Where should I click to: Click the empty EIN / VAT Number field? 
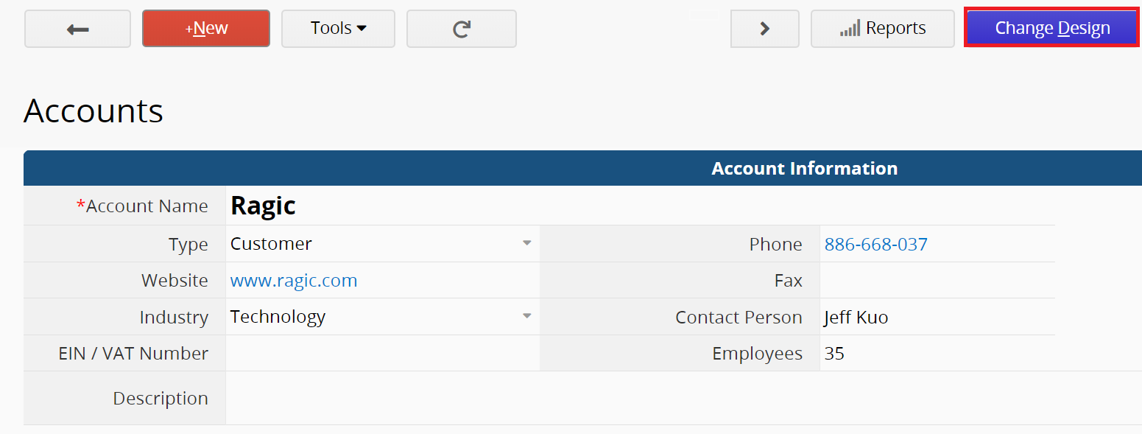[382, 353]
